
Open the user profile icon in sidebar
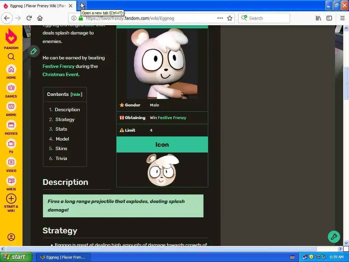click(x=11, y=237)
